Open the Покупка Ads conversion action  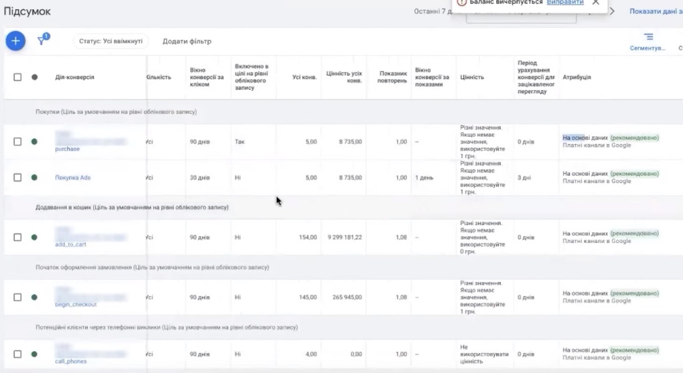72,177
